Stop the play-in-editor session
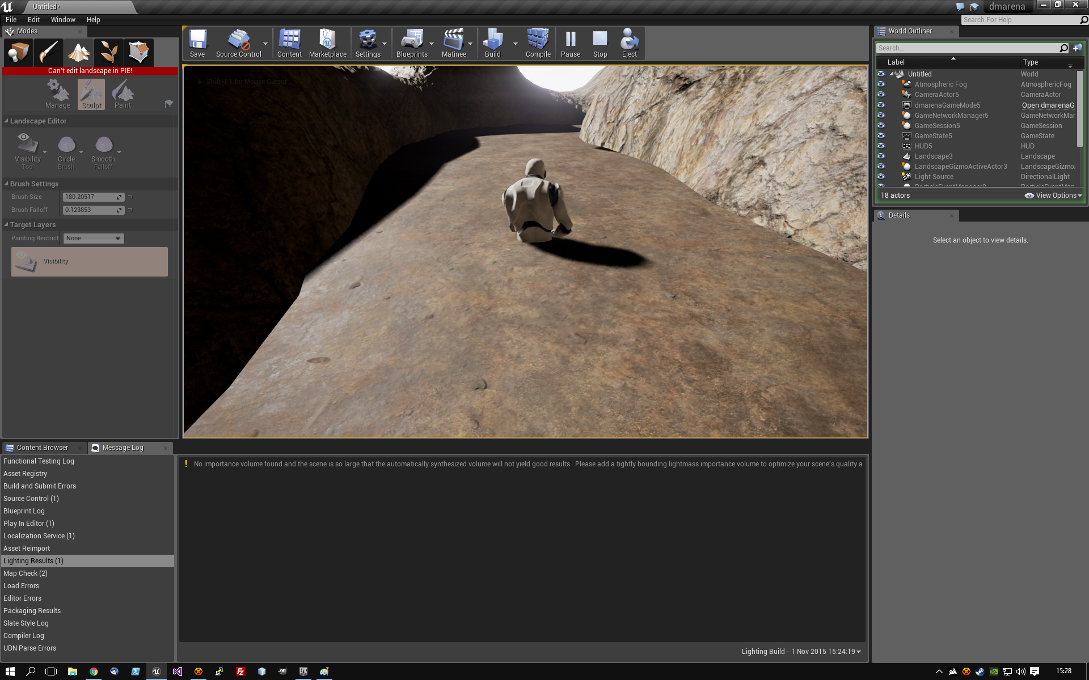Image resolution: width=1089 pixels, height=680 pixels. point(600,43)
